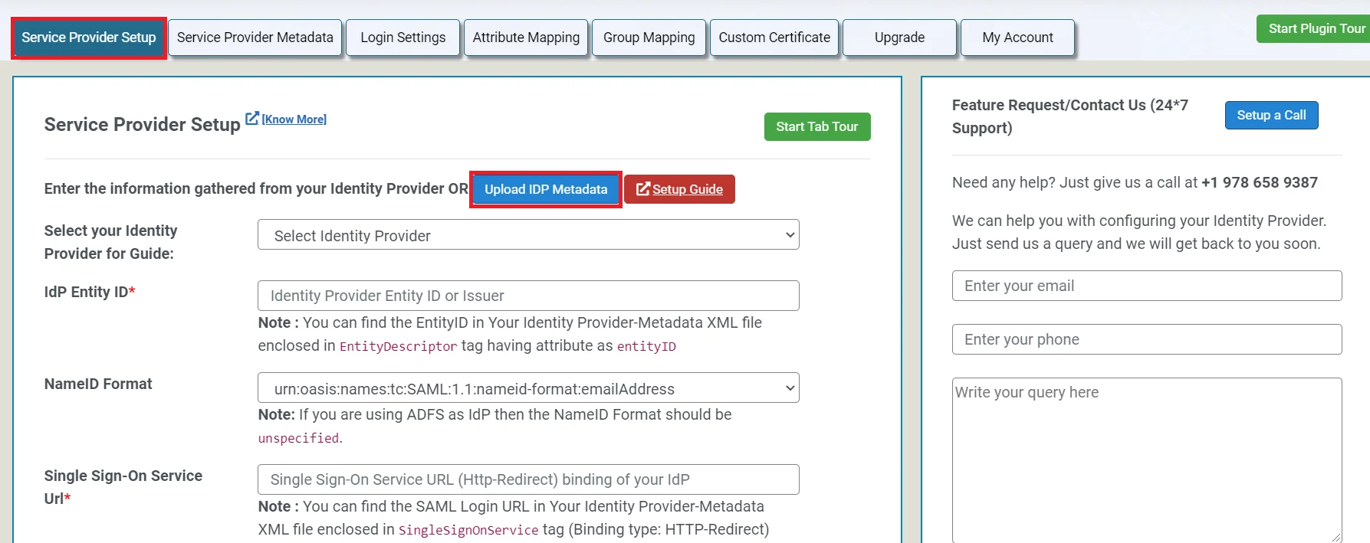Viewport: 1370px width, 543px height.
Task: Switch to Service Provider Metadata tab
Action: pyautogui.click(x=255, y=38)
